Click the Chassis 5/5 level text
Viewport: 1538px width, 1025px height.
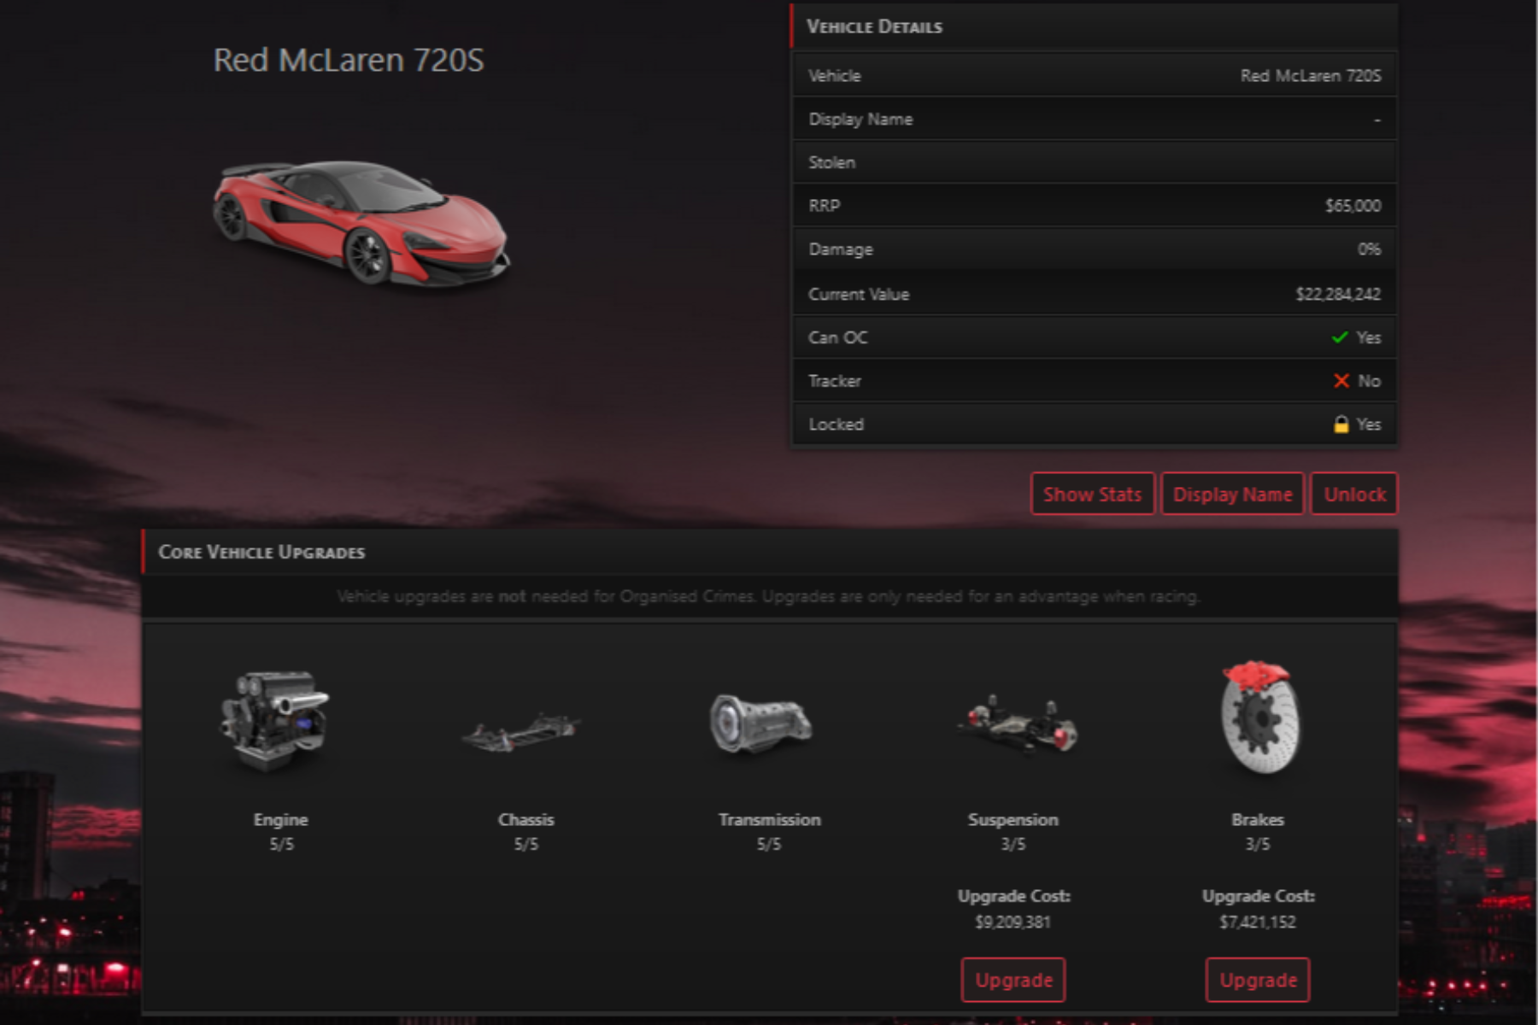(x=525, y=844)
